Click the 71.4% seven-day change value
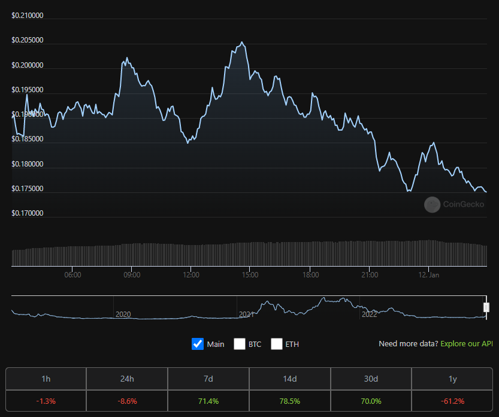The image size is (499, 417). click(208, 400)
